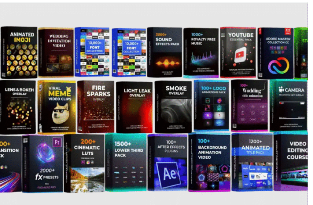Select the 100+ Logo Animations Pack box

tap(212, 106)
